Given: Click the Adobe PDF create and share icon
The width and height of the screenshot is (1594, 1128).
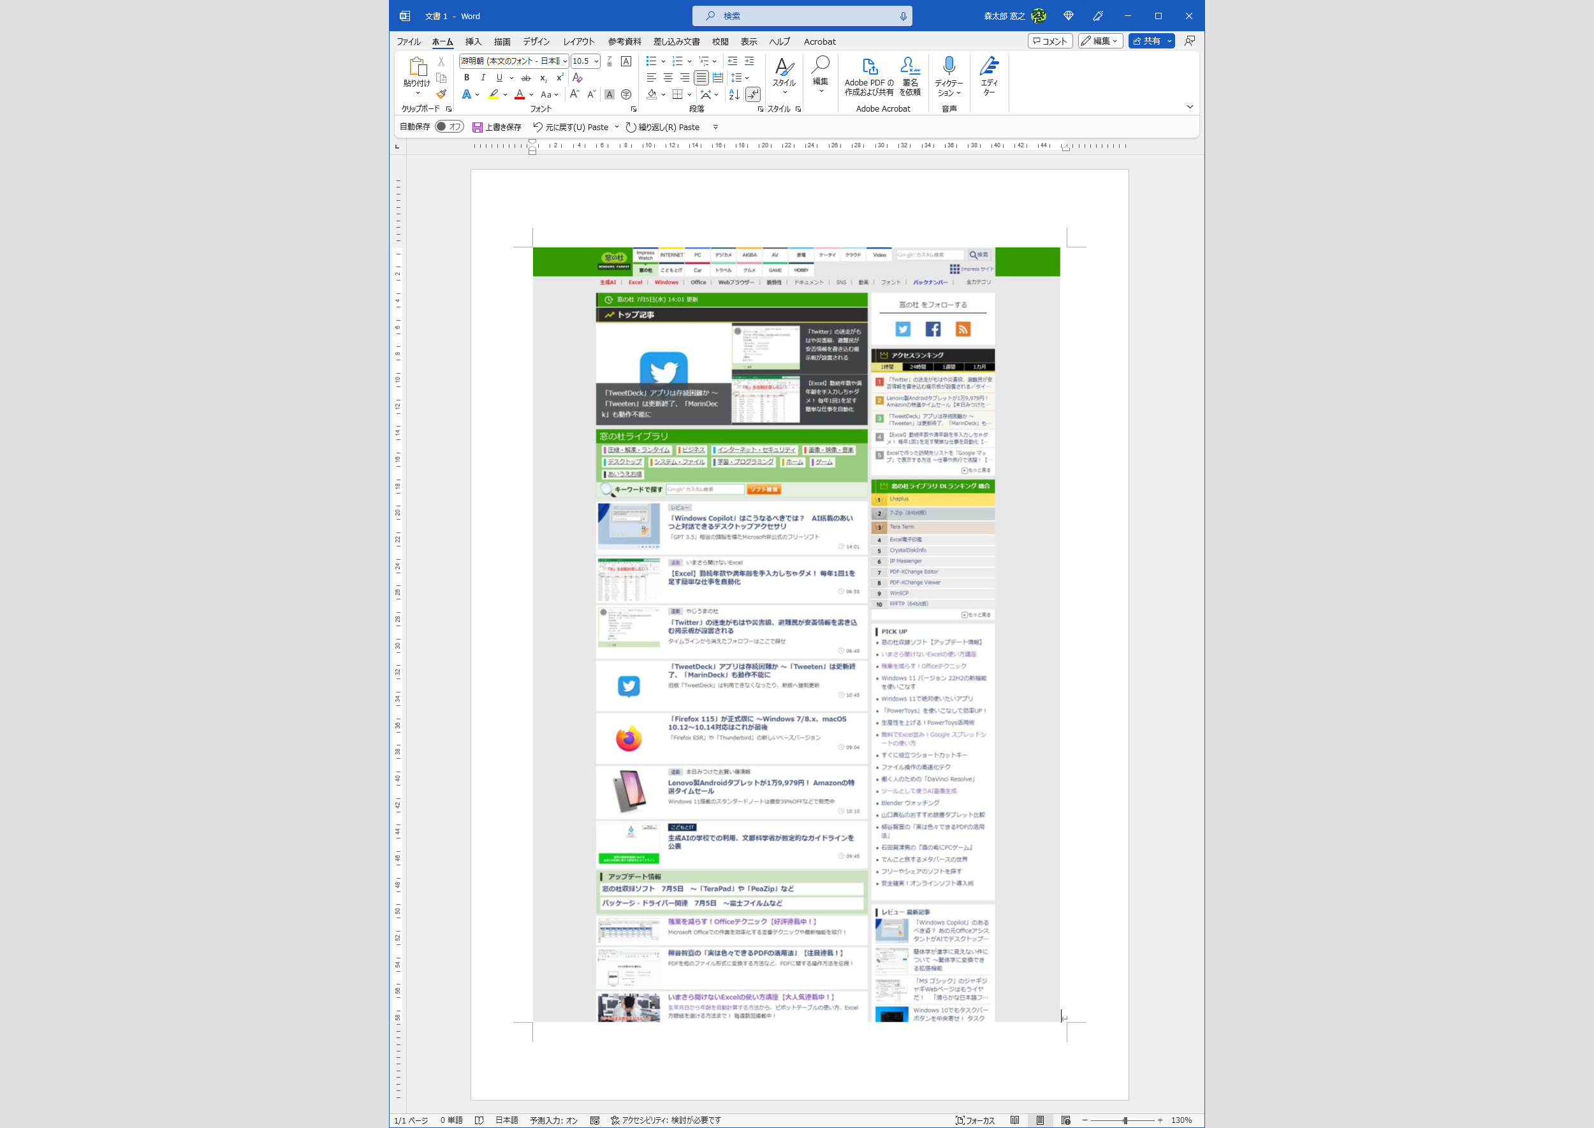Looking at the screenshot, I should tap(869, 67).
